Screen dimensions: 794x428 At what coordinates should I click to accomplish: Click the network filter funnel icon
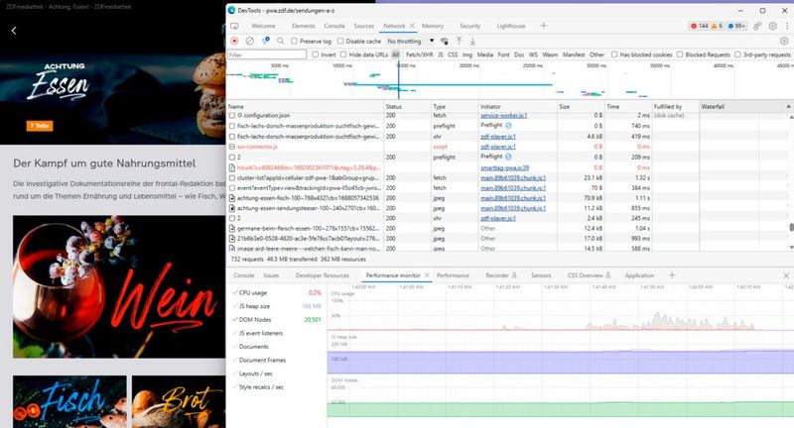(x=265, y=41)
